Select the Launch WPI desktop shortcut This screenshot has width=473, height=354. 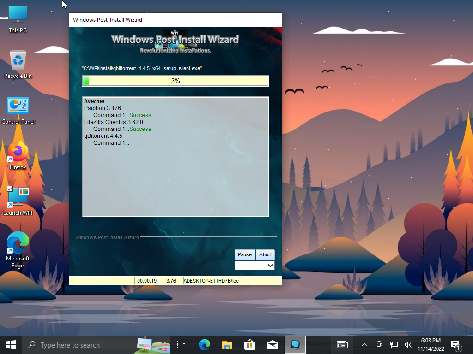18,201
